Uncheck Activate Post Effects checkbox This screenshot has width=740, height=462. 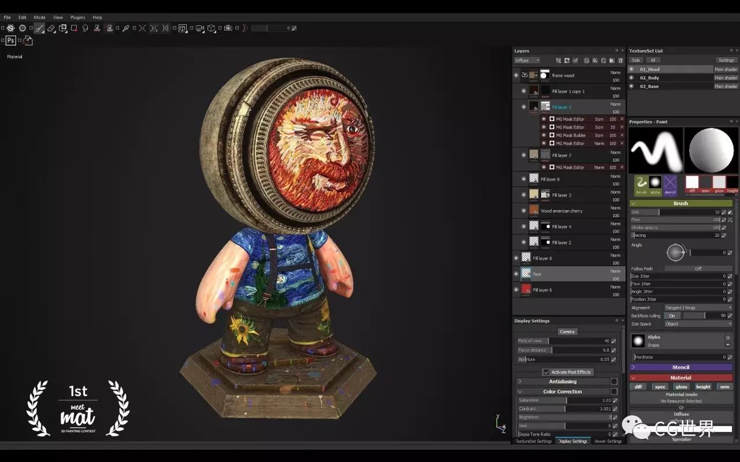546,372
